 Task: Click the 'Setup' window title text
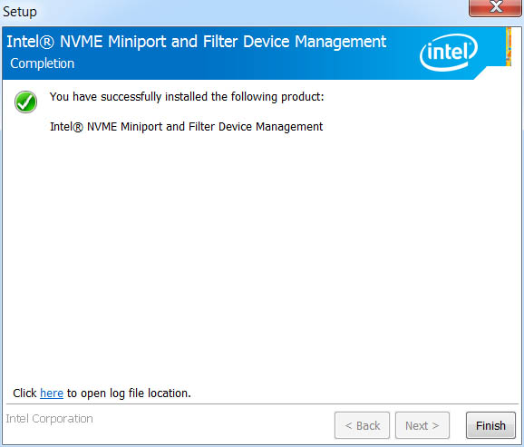click(20, 12)
